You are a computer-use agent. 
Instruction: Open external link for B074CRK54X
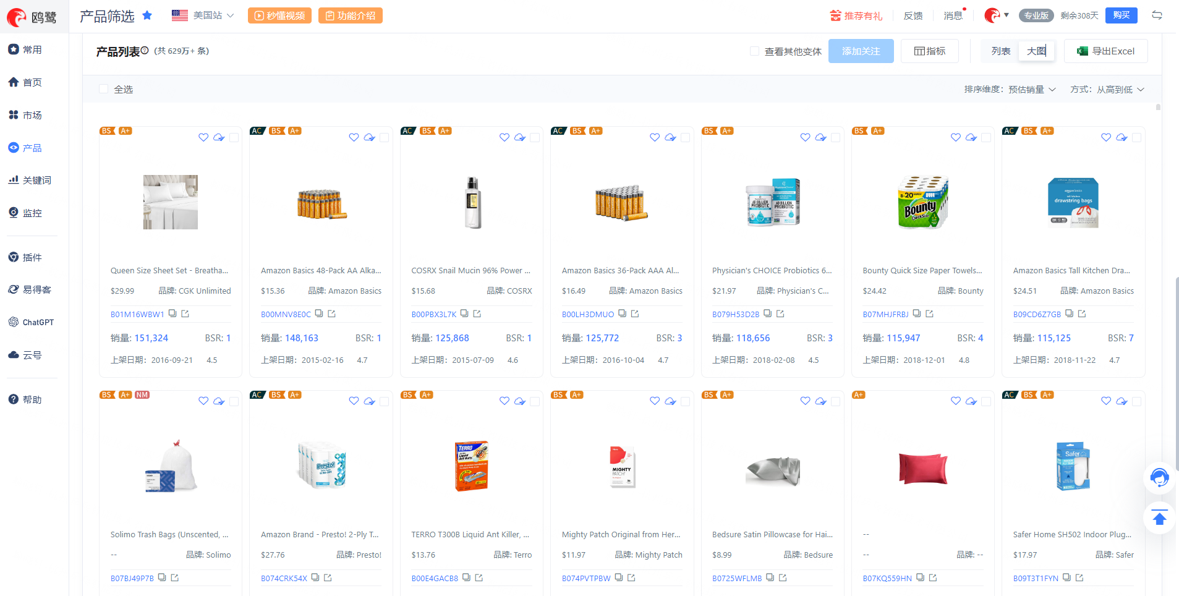click(328, 577)
